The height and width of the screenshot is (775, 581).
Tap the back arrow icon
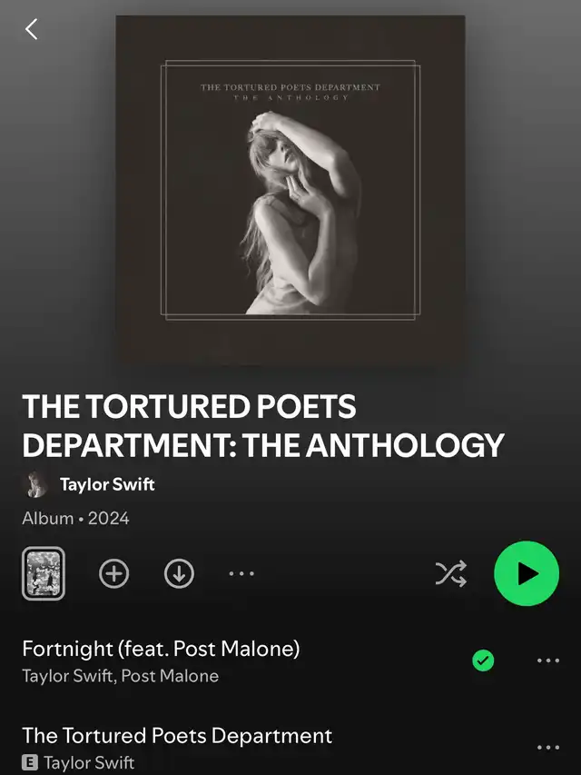coord(31,29)
